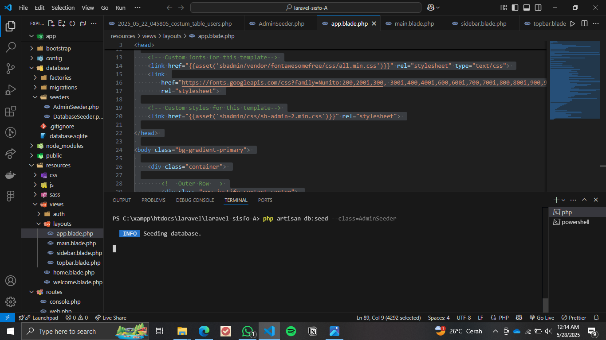
Task: Open the Extensions view
Action: tap(11, 111)
